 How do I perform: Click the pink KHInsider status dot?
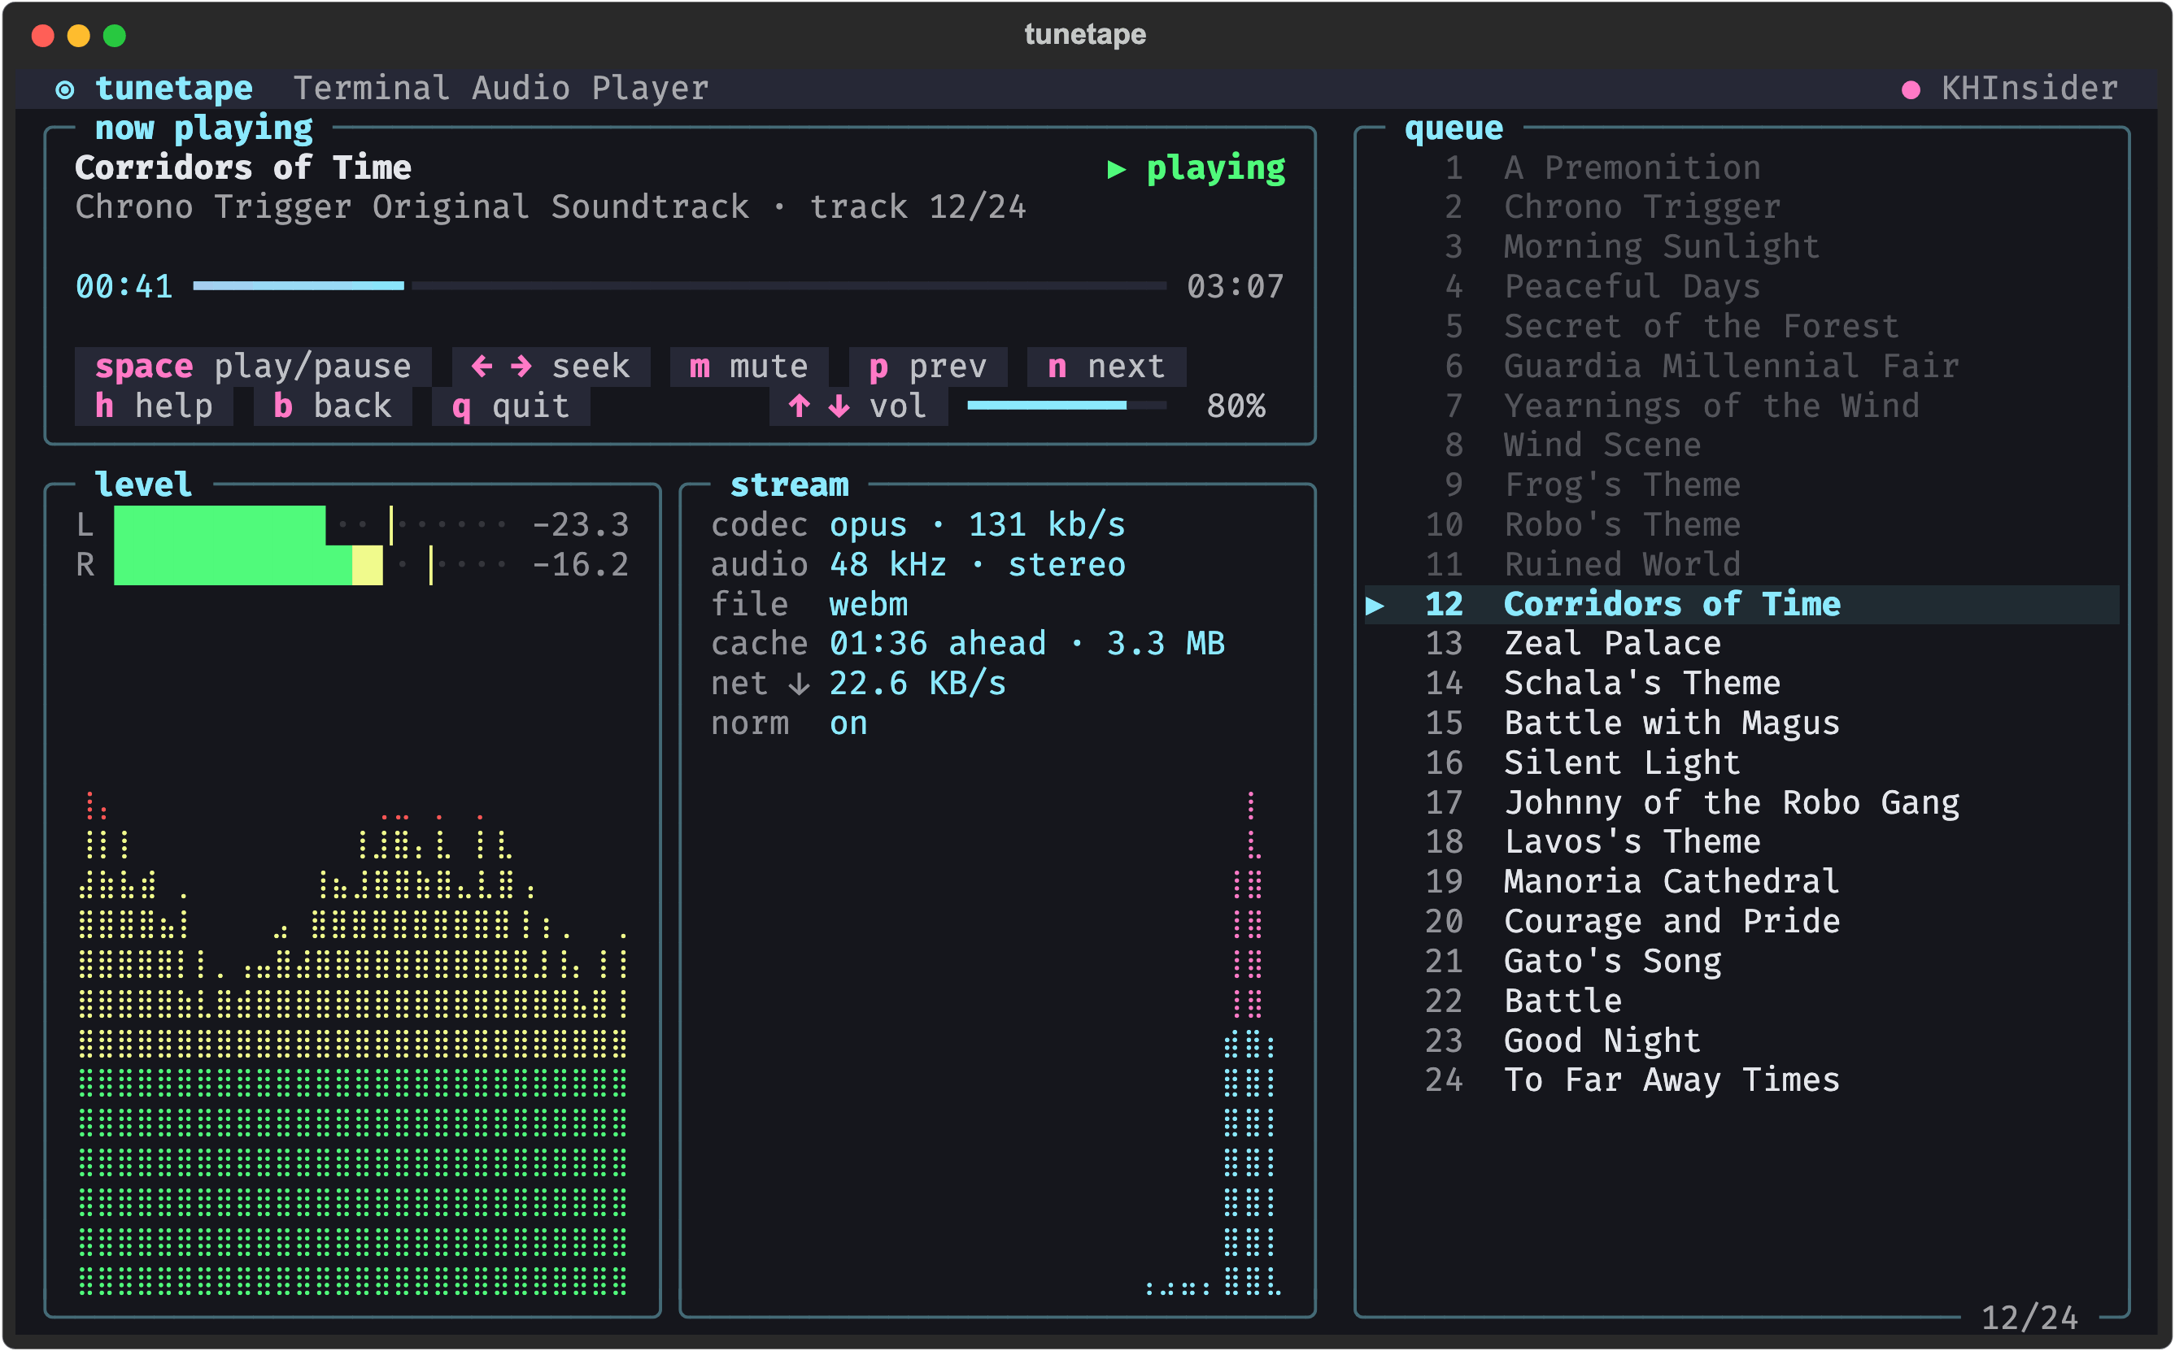click(x=1911, y=89)
